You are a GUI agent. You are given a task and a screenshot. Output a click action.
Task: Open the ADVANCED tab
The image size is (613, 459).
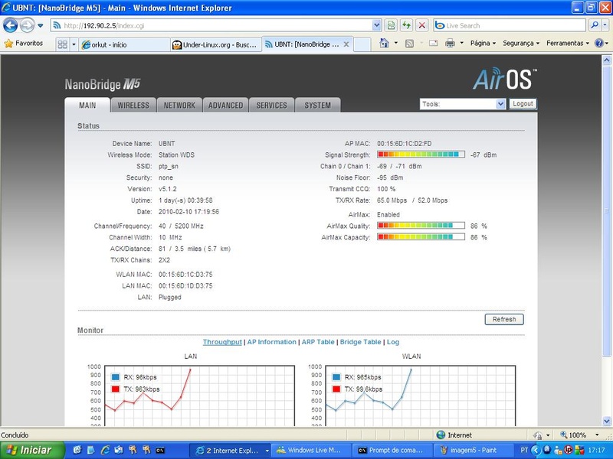225,105
